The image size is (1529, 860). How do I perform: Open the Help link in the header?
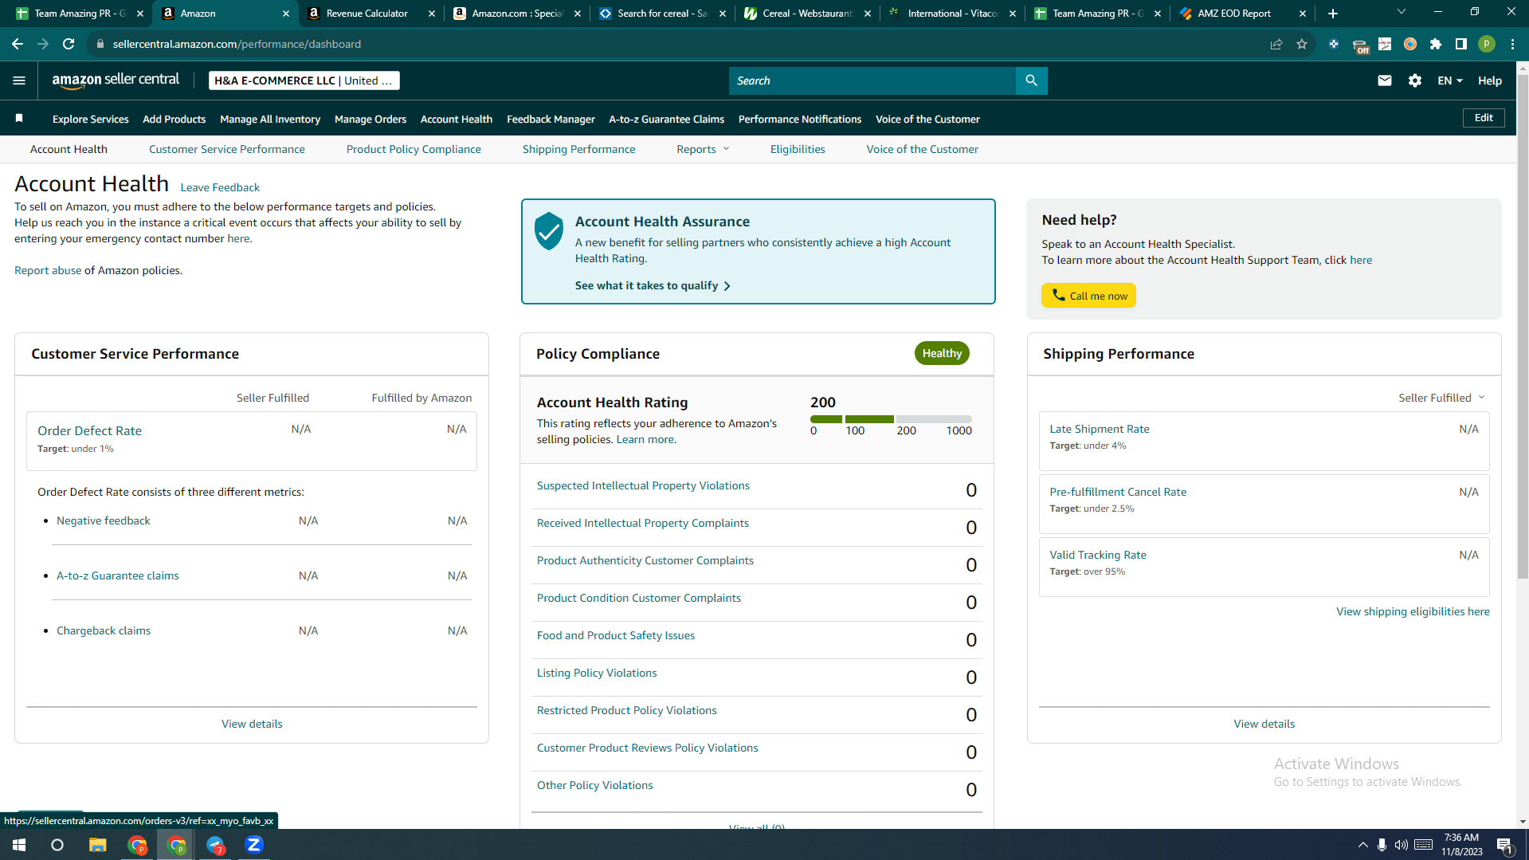point(1489,81)
